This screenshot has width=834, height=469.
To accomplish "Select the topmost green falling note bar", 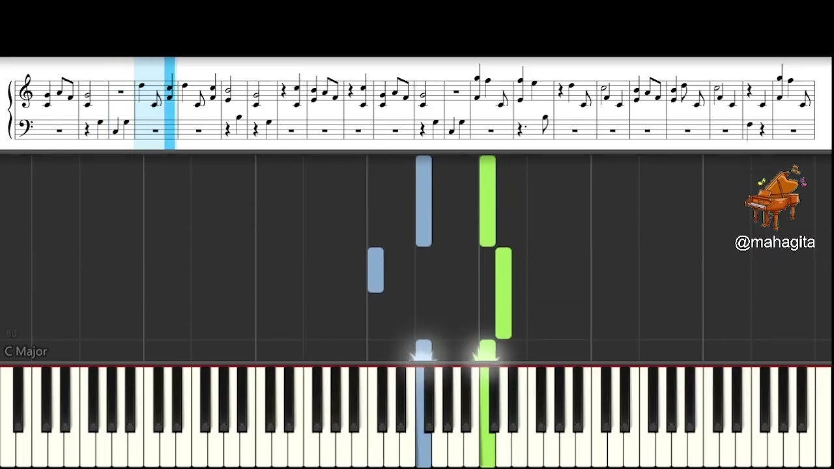I will [487, 201].
